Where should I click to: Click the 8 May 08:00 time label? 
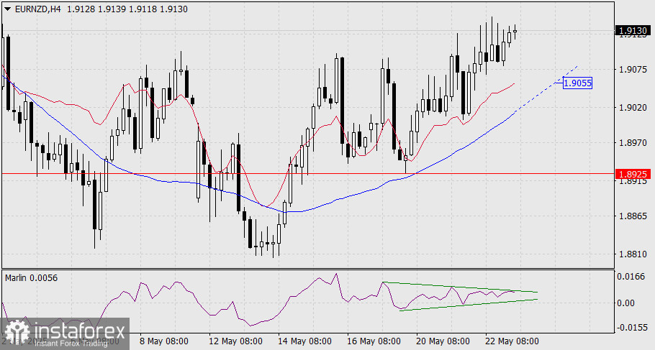click(x=164, y=341)
